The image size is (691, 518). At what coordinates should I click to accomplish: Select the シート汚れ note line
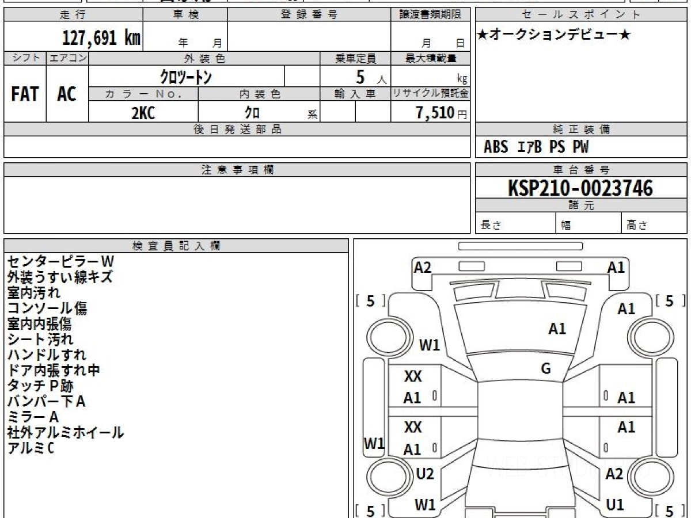(40, 340)
